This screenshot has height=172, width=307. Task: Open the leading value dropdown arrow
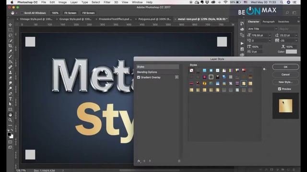pos(296,35)
